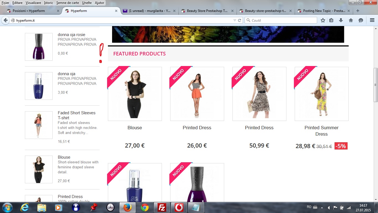Open the Unelte menu
Viewport: 378px width, 213px height.
pos(87,3)
